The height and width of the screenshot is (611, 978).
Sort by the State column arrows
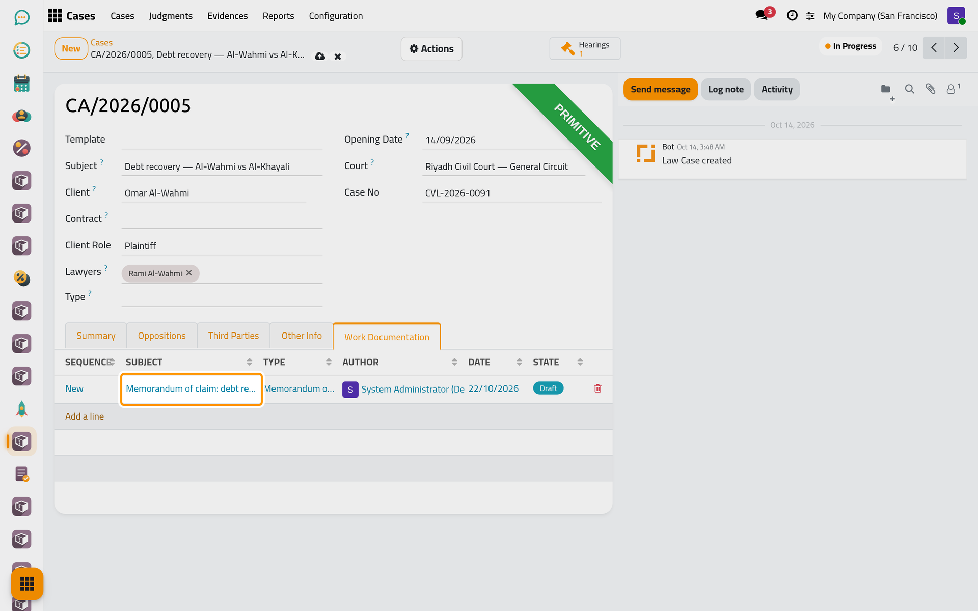pos(580,362)
